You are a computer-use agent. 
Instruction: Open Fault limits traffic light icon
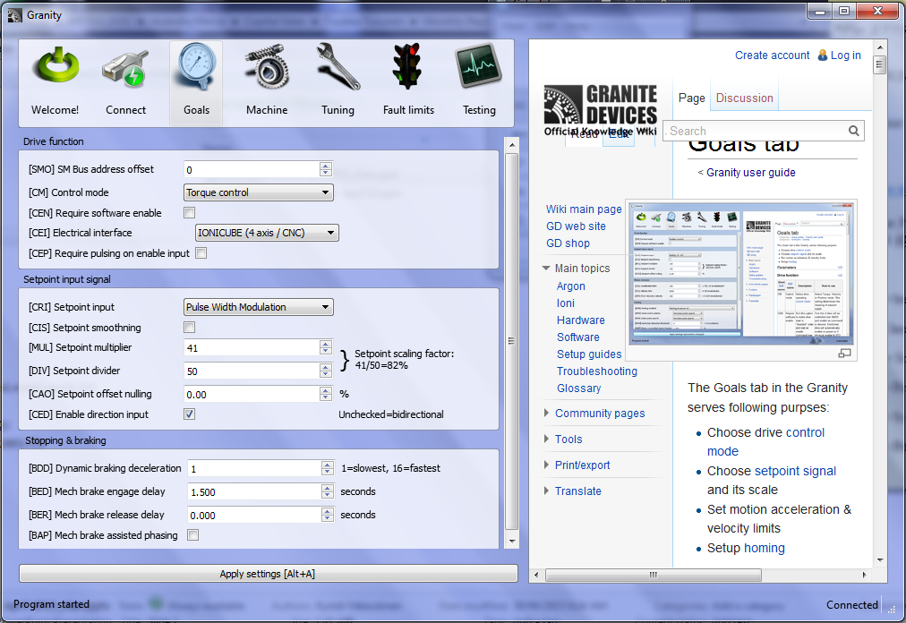click(x=408, y=66)
